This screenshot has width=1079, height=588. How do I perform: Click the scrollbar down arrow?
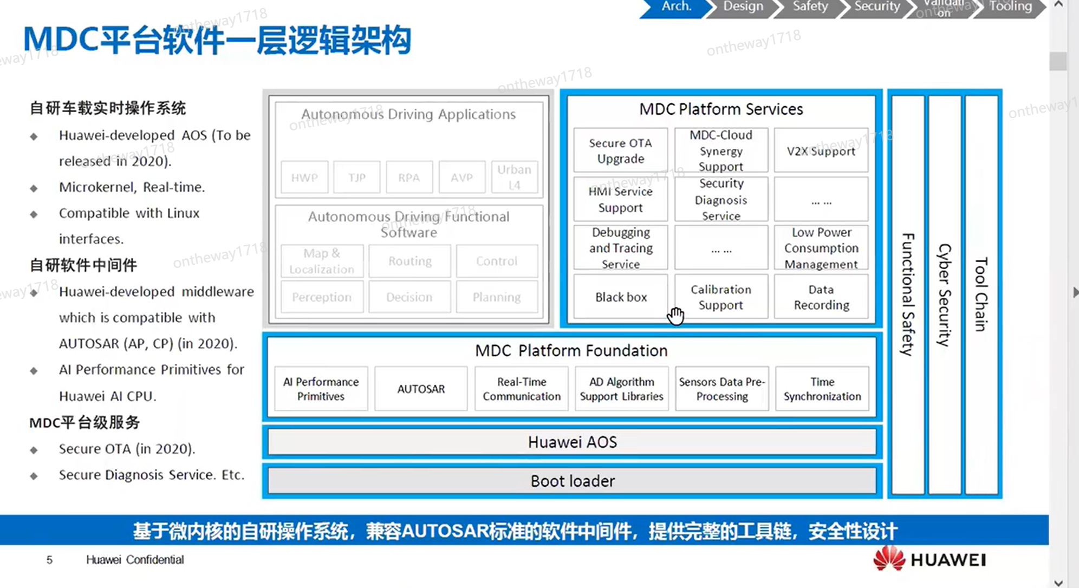[1058, 582]
